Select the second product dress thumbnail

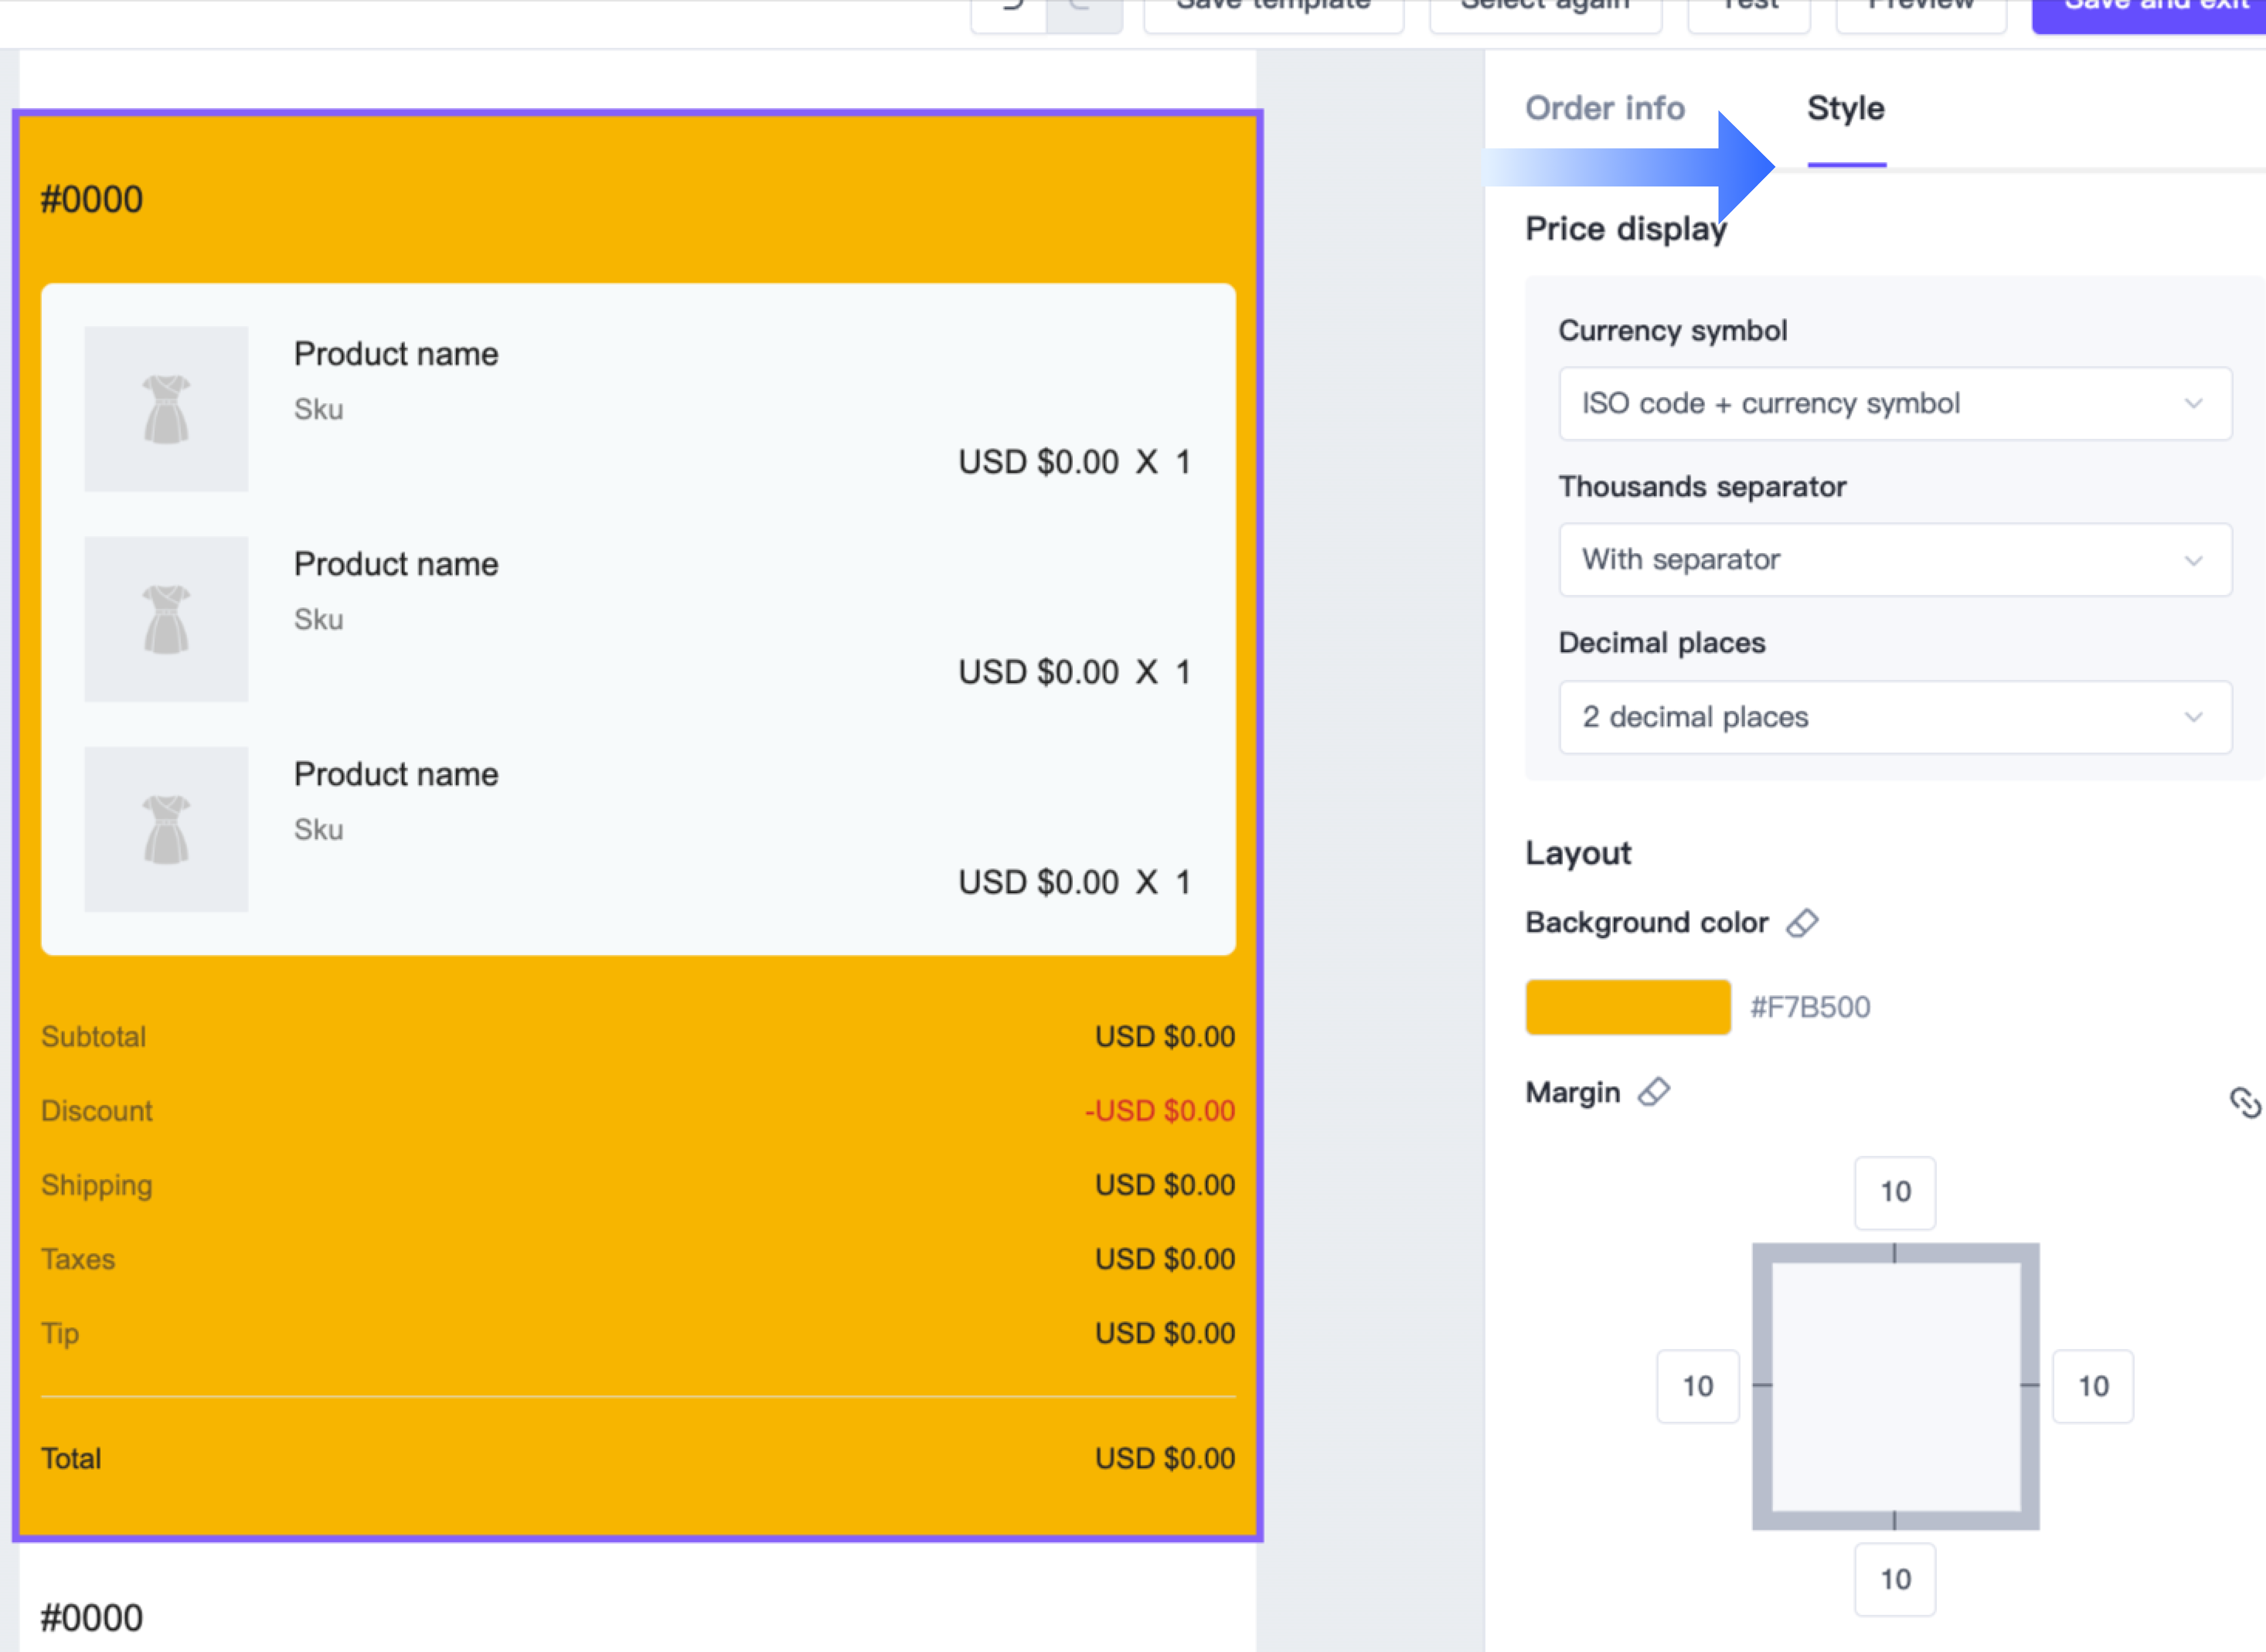166,619
